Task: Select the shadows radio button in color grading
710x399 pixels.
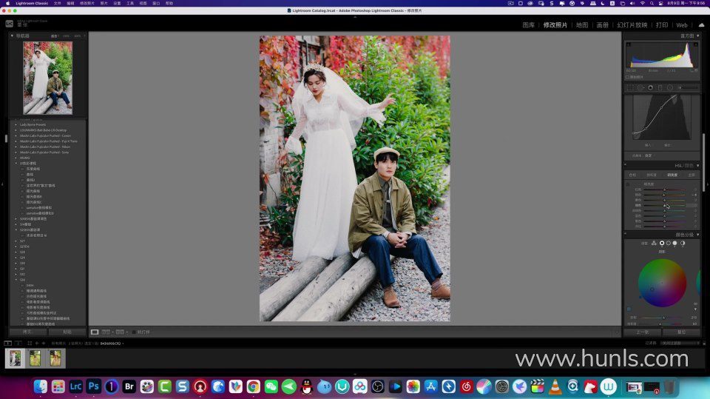Action: (662, 243)
